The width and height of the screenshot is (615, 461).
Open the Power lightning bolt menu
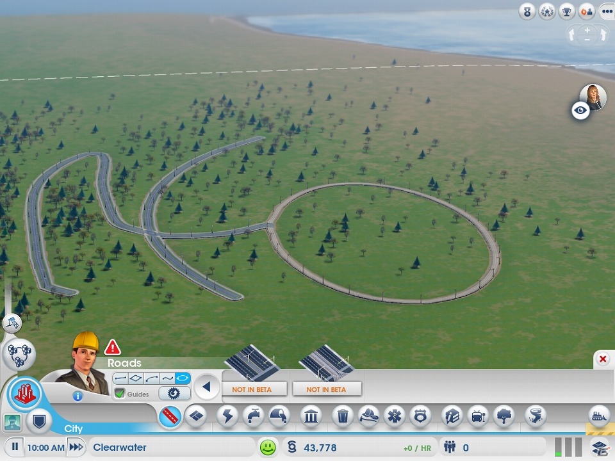tap(228, 416)
